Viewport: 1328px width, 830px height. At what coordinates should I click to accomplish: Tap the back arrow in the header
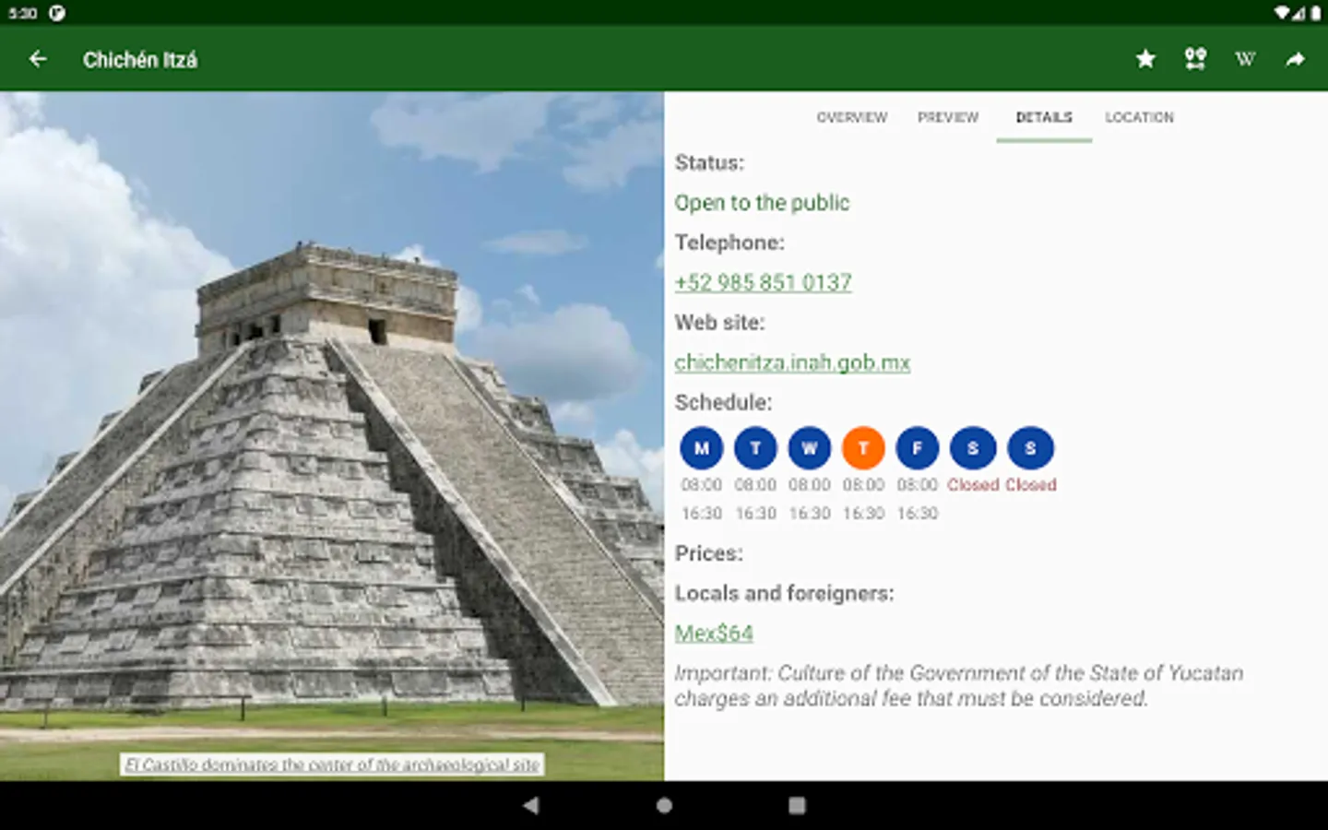(38, 59)
